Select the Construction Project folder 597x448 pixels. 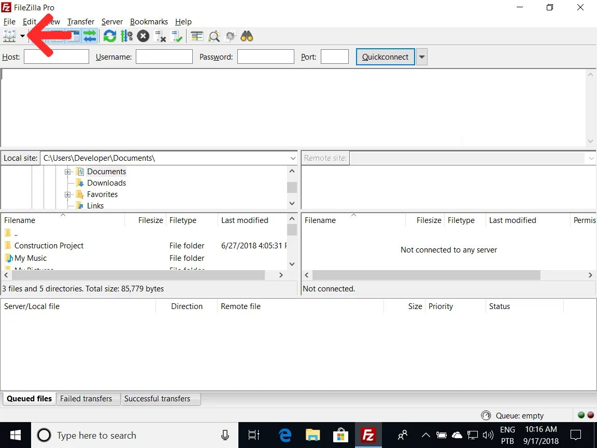point(49,246)
